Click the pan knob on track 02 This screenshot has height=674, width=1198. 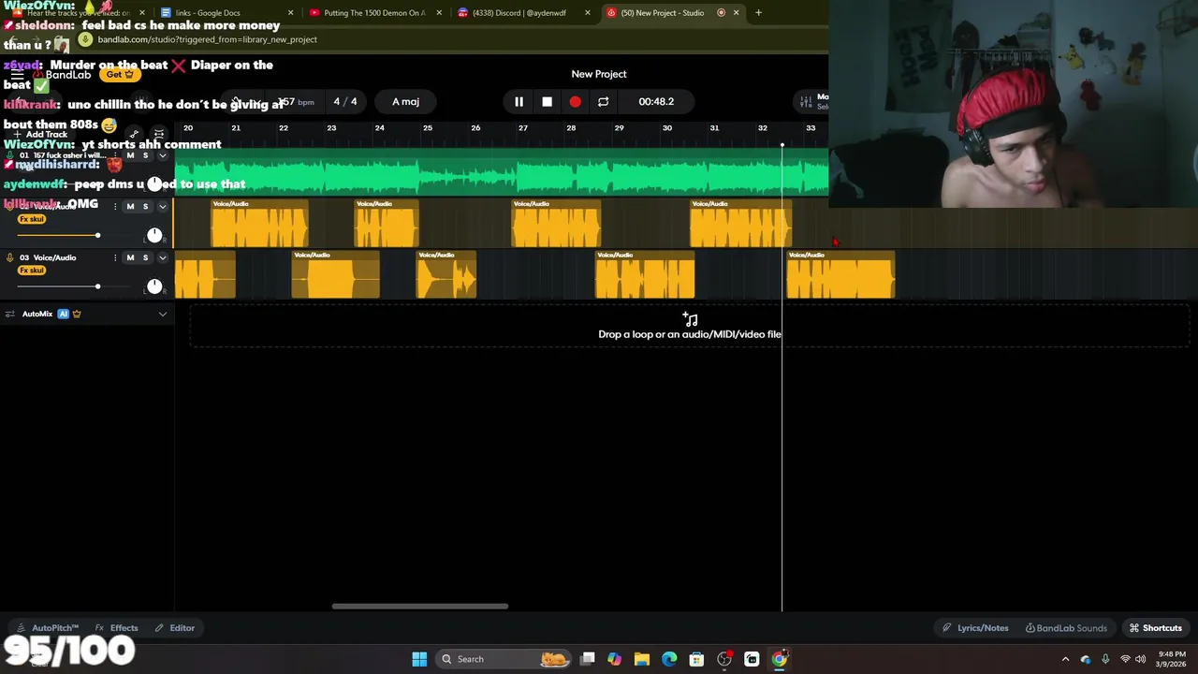154,235
